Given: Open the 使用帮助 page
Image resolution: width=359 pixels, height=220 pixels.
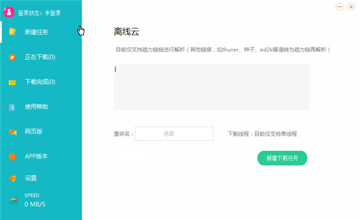Looking at the screenshot, I should tap(36, 106).
